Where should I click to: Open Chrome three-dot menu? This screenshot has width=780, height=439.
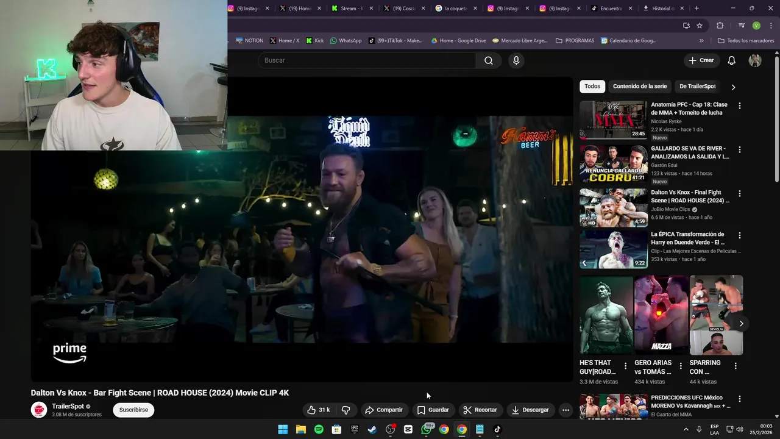pyautogui.click(x=771, y=26)
